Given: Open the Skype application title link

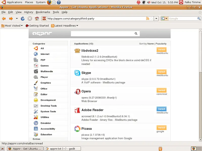Looking at the screenshot, I should 86,73.
